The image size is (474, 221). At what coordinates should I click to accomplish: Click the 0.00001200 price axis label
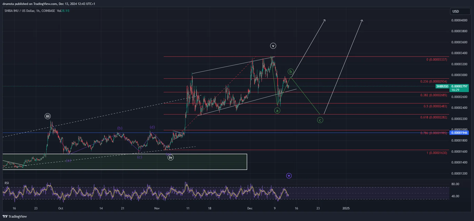(459, 174)
